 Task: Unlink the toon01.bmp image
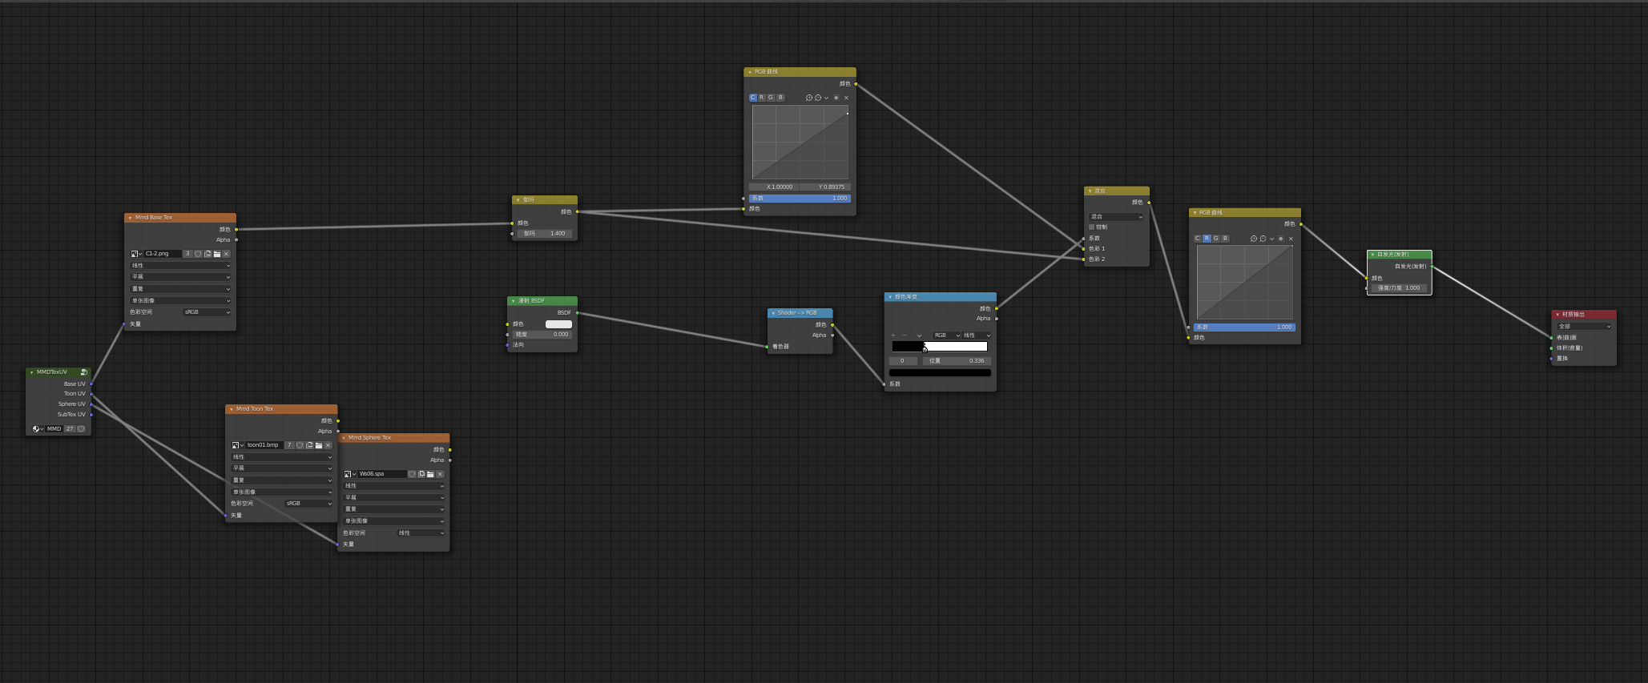coord(328,445)
